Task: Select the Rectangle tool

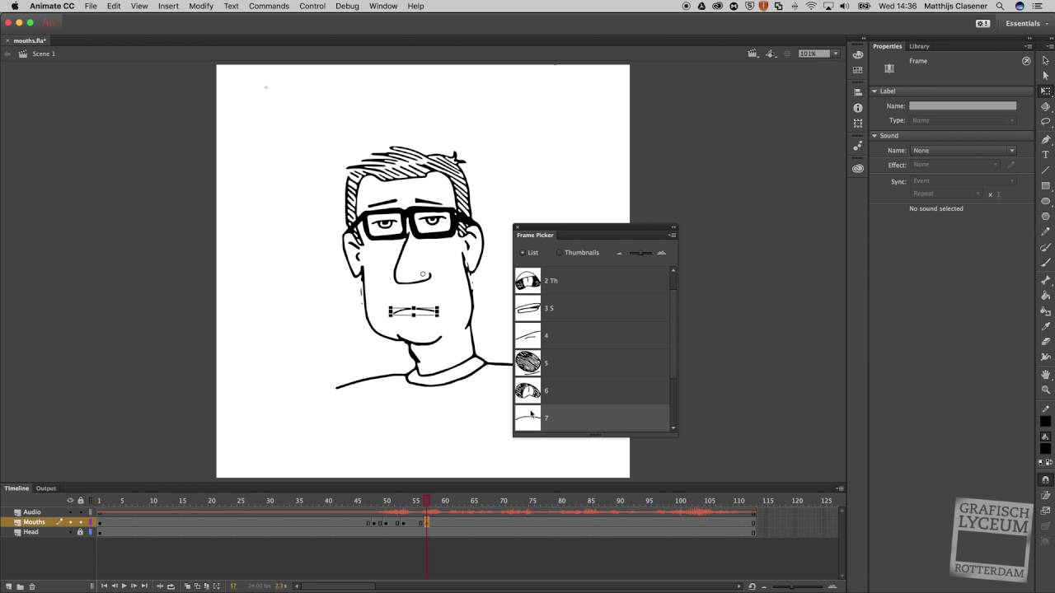Action: pyautogui.click(x=1045, y=186)
